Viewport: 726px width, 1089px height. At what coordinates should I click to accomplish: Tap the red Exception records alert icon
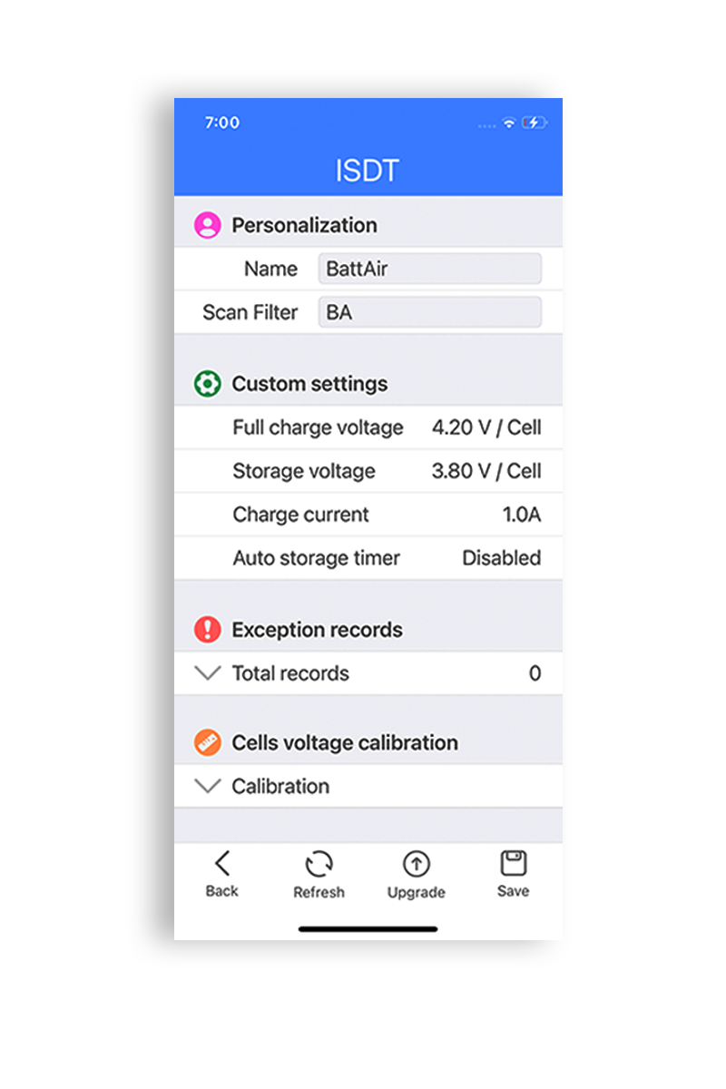tap(208, 629)
